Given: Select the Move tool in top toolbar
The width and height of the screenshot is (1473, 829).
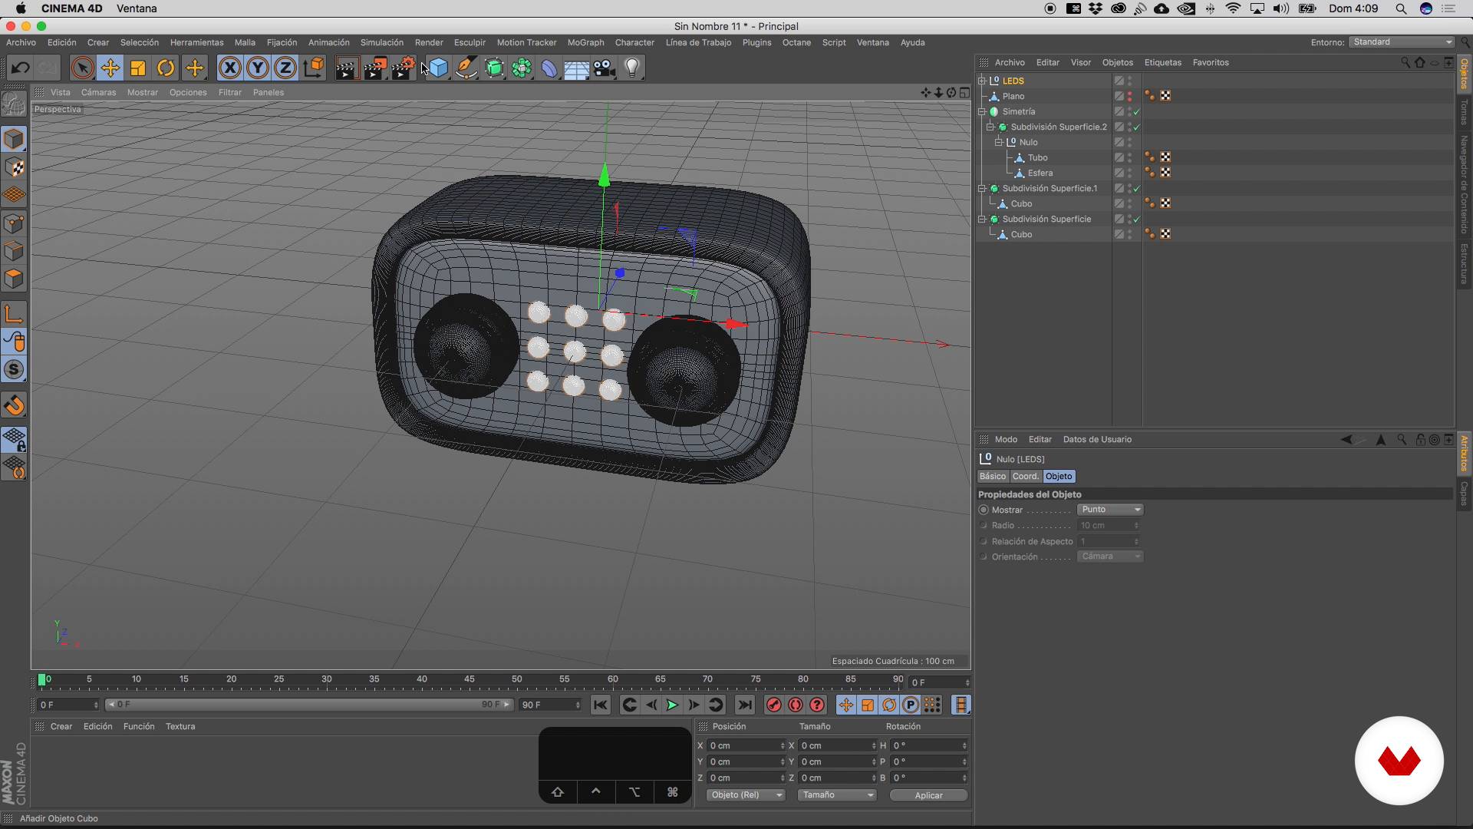Looking at the screenshot, I should 110,68.
